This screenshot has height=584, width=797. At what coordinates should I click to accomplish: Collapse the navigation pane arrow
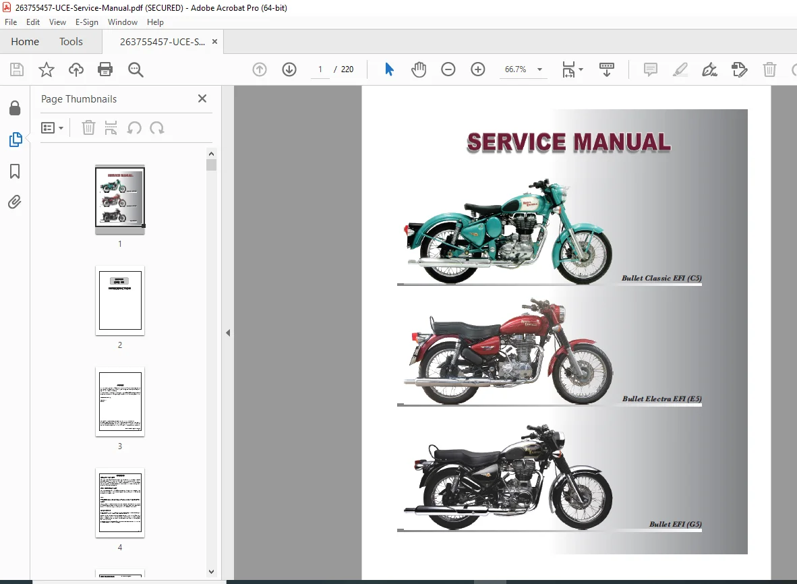(x=228, y=333)
